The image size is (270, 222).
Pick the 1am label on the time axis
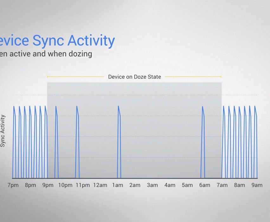pos(118,185)
